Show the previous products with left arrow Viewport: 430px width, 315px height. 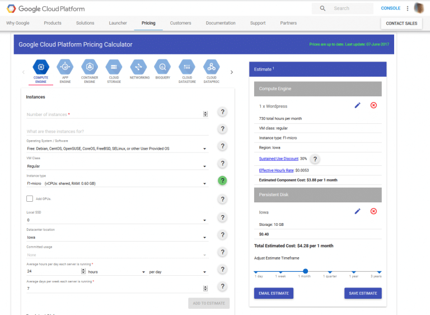[x=24, y=72]
